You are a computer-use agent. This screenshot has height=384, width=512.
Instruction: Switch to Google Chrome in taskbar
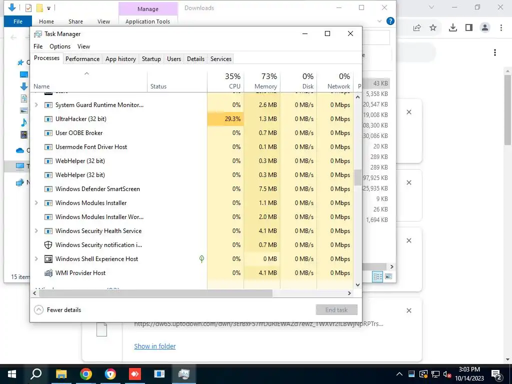86,374
